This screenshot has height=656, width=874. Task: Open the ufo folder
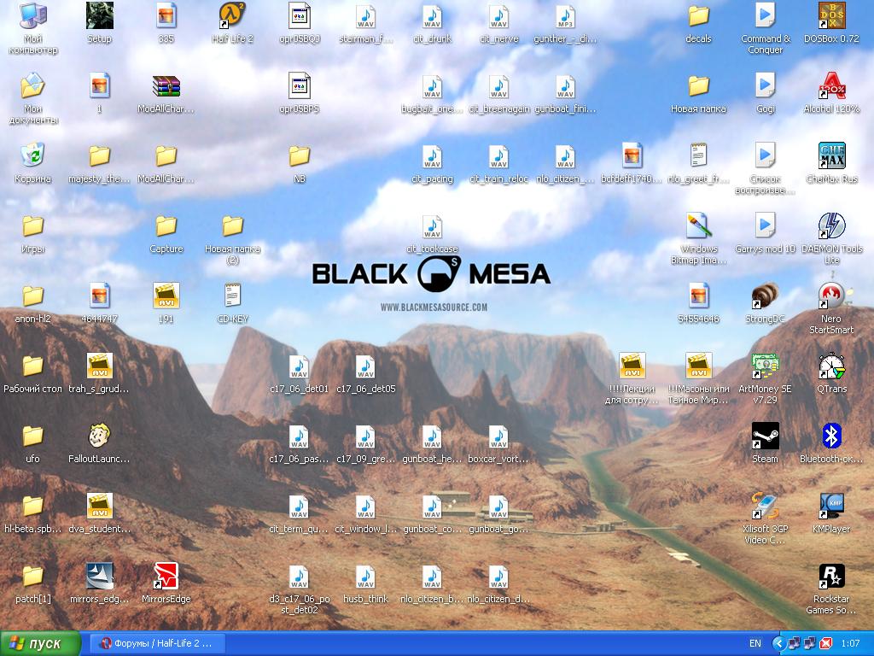(33, 436)
